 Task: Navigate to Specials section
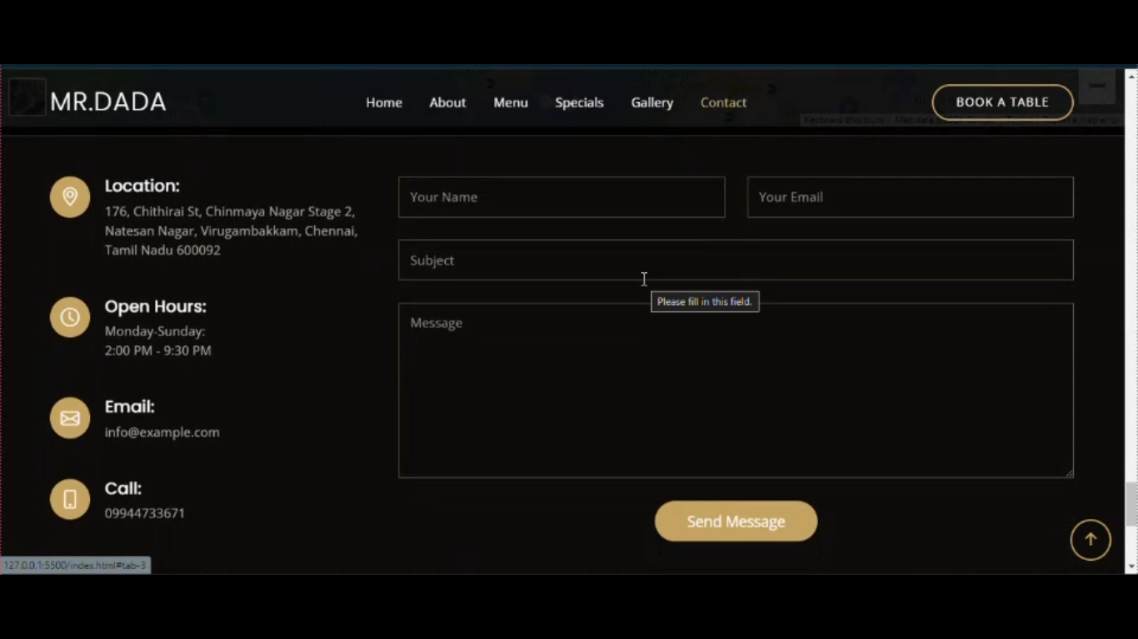(579, 102)
